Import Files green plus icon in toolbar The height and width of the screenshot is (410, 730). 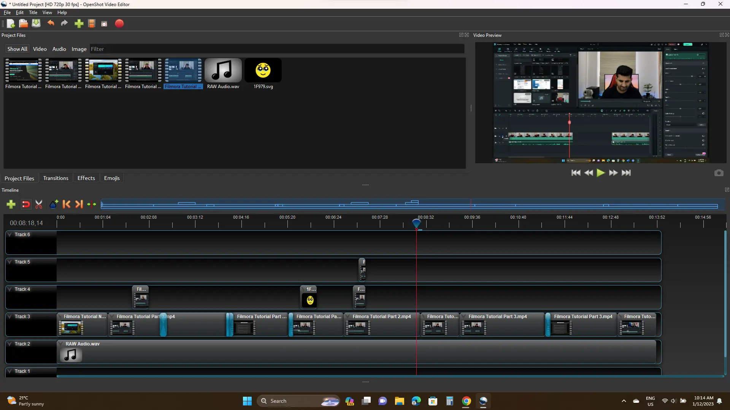(79, 24)
